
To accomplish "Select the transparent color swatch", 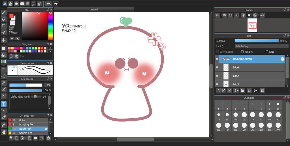I will [x=12, y=23].
